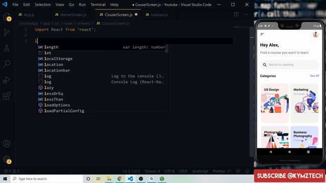This screenshot has height=183, width=326.
Task: Click 'UTF-8' encoding in status bar
Action: tap(170, 171)
